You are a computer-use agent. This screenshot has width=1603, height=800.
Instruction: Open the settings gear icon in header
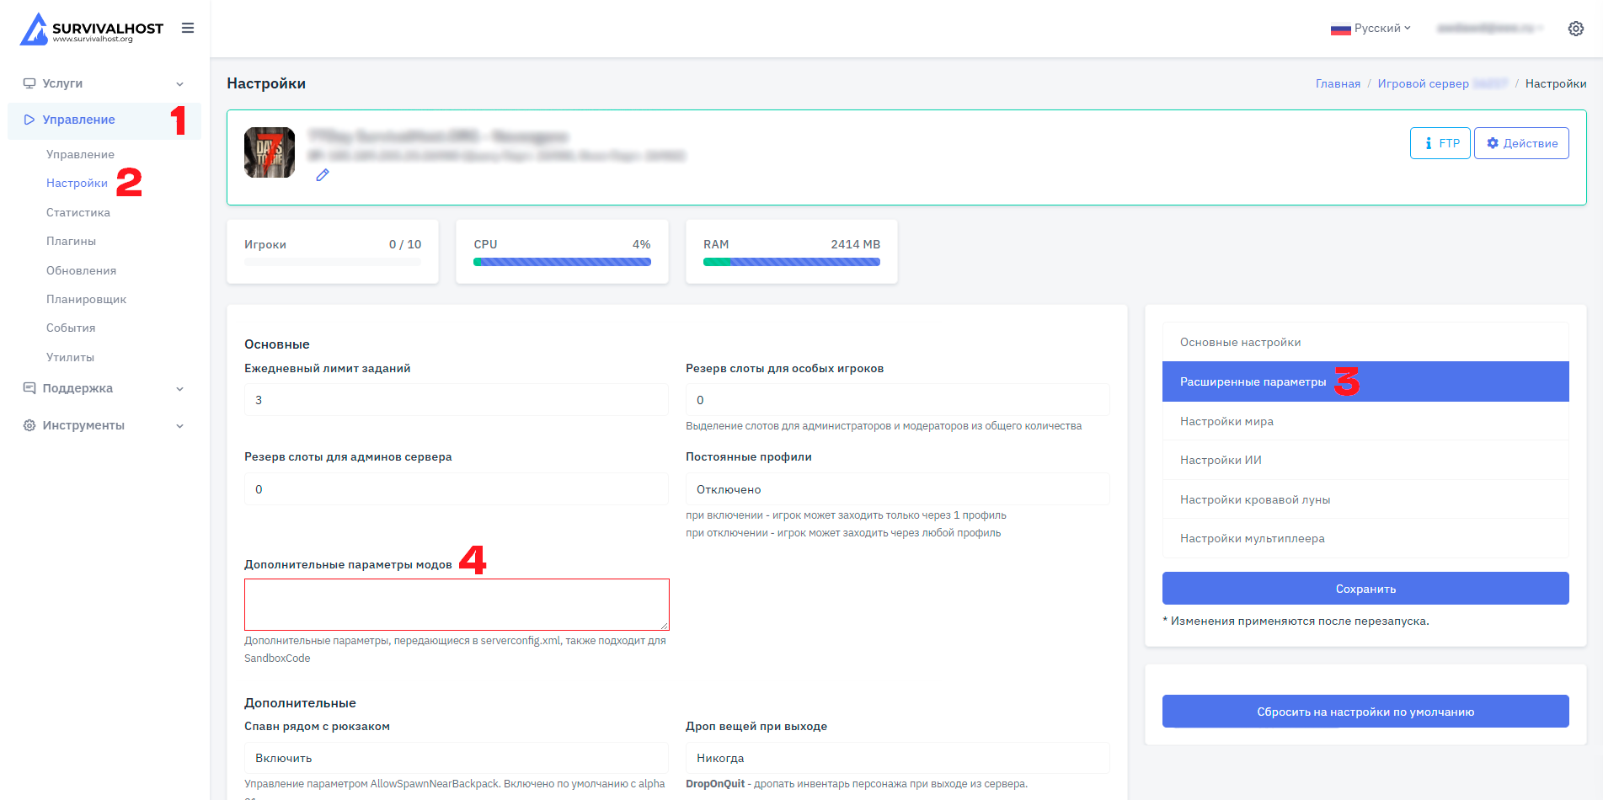[x=1575, y=29]
